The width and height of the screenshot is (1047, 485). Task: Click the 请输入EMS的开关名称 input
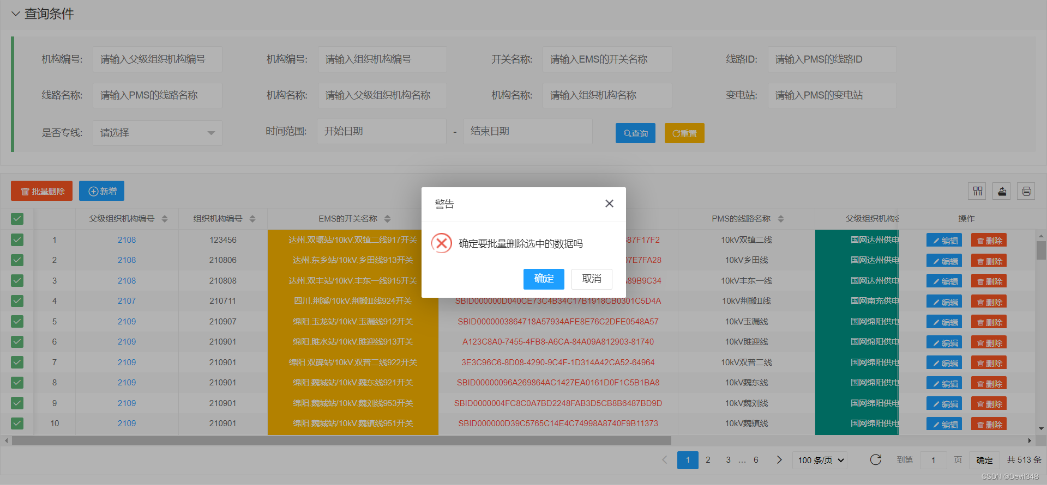click(607, 59)
